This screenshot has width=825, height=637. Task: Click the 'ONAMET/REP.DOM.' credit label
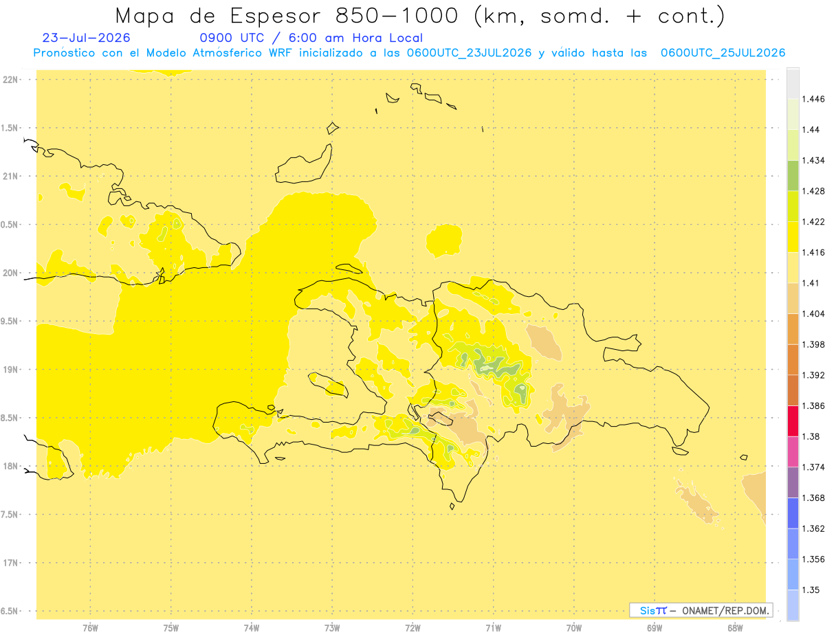(x=725, y=610)
